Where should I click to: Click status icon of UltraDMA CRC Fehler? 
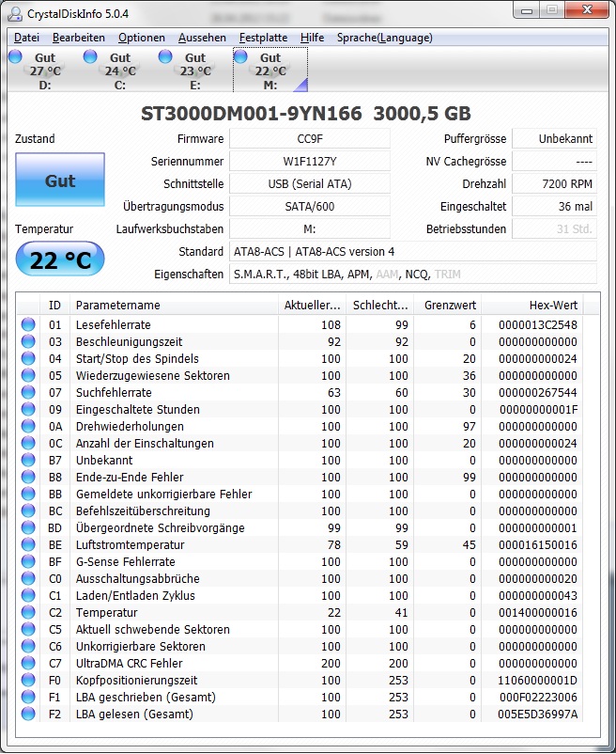coord(28,663)
